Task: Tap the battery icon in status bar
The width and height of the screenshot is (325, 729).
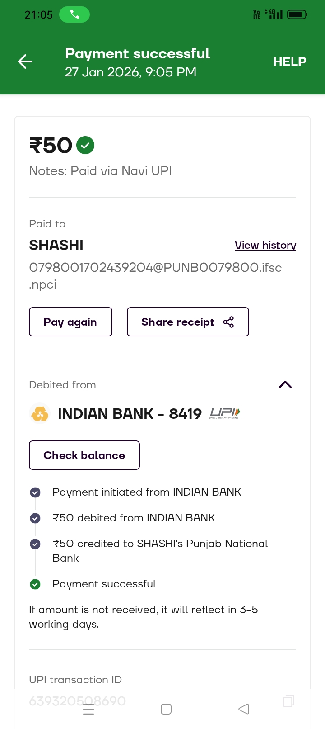Action: pyautogui.click(x=297, y=15)
